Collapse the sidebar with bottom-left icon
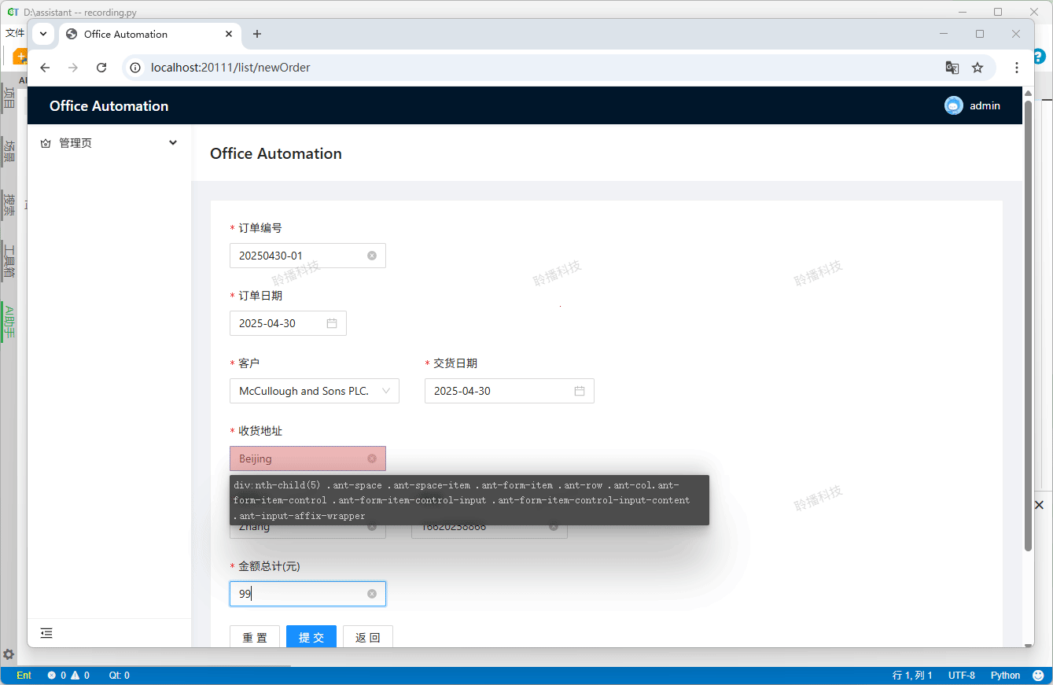The width and height of the screenshot is (1053, 685). pyautogui.click(x=46, y=633)
